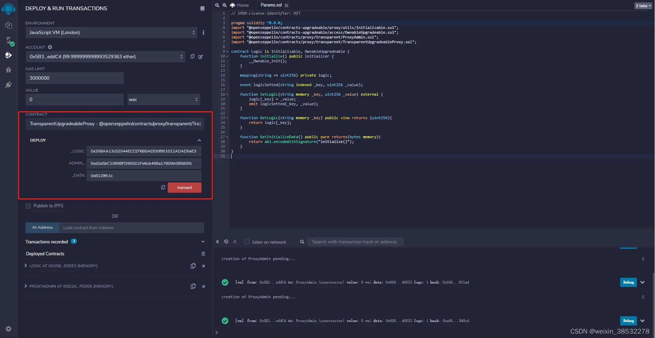Copy the LOGIC contract address
This screenshot has width=655, height=338.
[193, 266]
